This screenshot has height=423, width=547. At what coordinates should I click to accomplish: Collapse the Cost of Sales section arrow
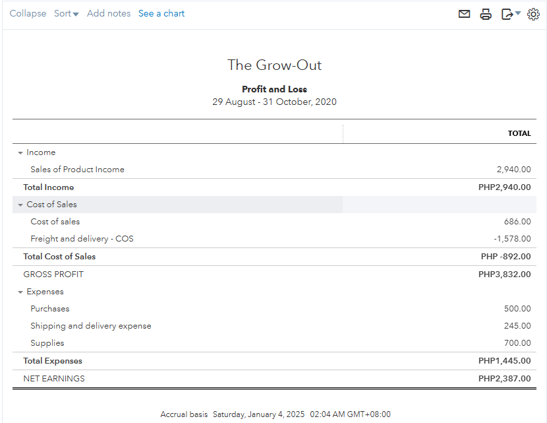(x=20, y=205)
